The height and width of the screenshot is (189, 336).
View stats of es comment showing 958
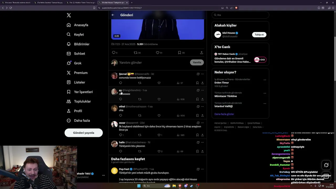click(x=181, y=99)
